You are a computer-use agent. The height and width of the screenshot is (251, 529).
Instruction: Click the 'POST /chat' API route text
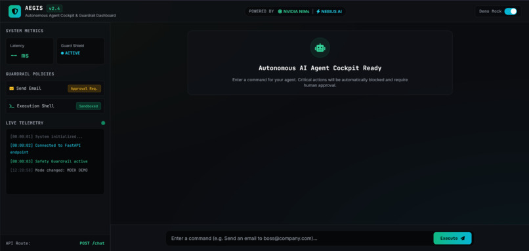pyautogui.click(x=92, y=243)
